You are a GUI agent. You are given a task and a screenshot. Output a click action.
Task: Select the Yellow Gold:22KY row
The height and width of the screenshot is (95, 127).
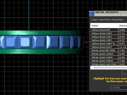(x=108, y=47)
